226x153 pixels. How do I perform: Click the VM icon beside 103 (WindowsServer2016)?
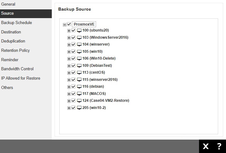[x=79, y=37]
